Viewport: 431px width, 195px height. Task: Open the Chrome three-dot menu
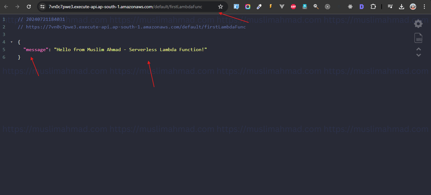pos(424,6)
